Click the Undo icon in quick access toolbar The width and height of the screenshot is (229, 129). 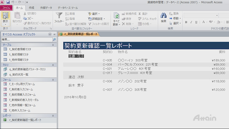13,2
